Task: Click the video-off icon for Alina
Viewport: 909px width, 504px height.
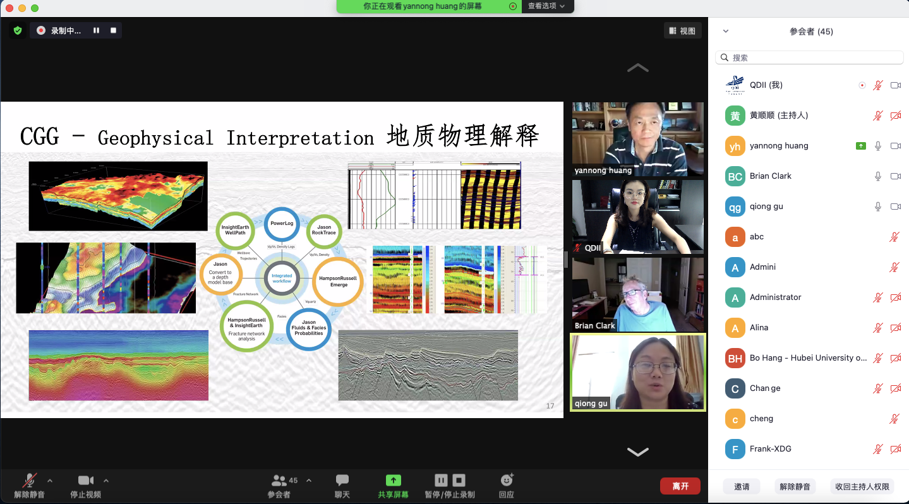Action: click(x=895, y=328)
